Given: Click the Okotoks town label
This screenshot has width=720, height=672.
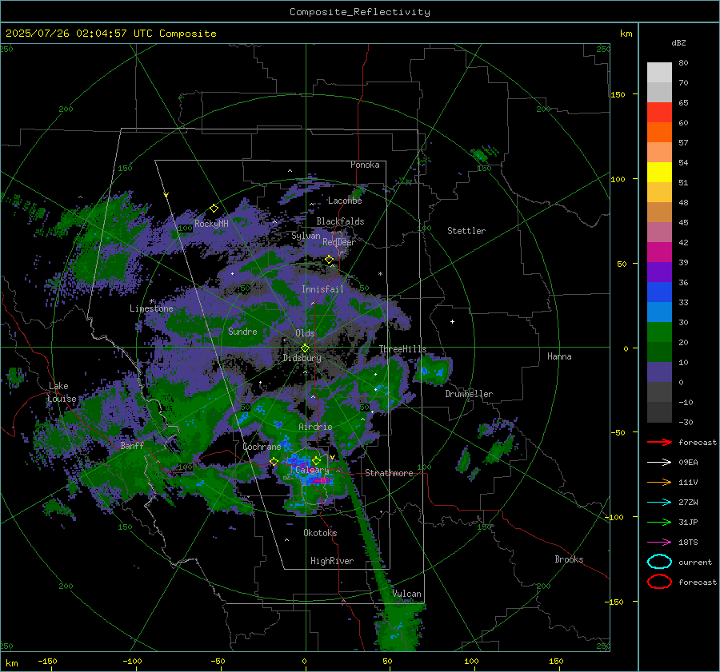Looking at the screenshot, I should (320, 532).
